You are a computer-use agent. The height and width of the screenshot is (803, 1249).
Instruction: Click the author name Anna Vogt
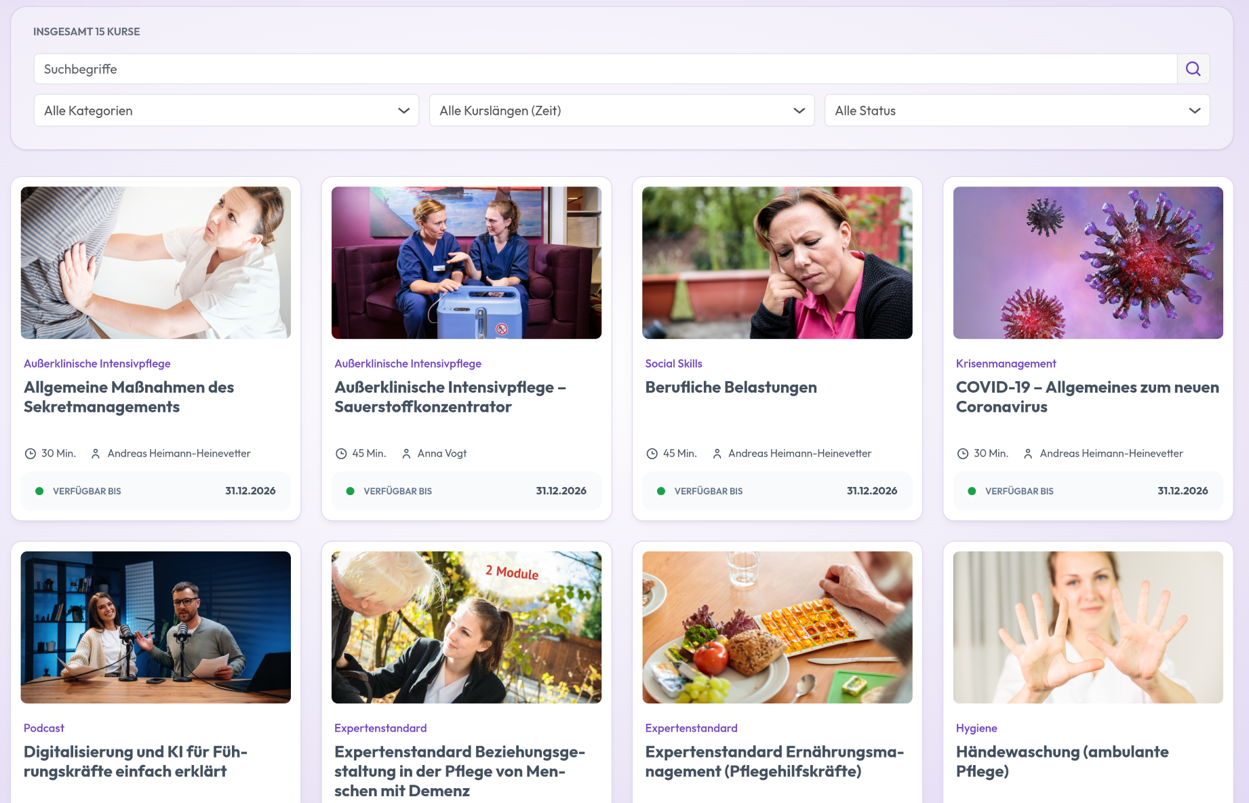coord(442,453)
